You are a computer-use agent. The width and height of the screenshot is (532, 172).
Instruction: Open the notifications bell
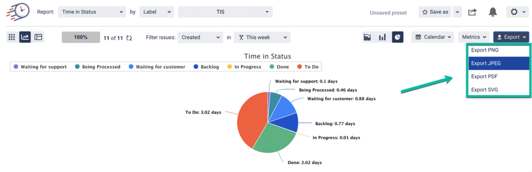(x=493, y=12)
